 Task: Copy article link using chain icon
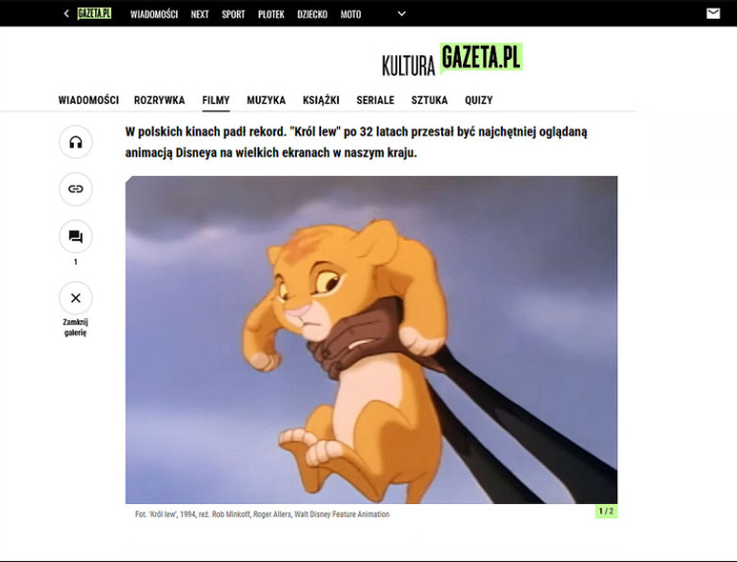76,189
